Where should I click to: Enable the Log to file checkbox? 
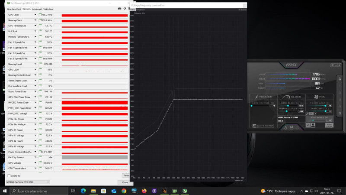9,176
